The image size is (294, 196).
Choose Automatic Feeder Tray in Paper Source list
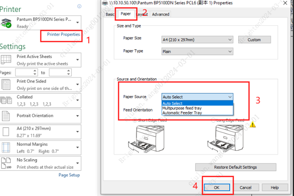tap(197, 113)
